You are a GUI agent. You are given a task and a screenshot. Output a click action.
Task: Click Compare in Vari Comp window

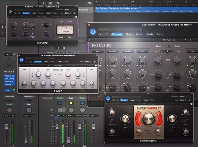click(x=26, y=13)
